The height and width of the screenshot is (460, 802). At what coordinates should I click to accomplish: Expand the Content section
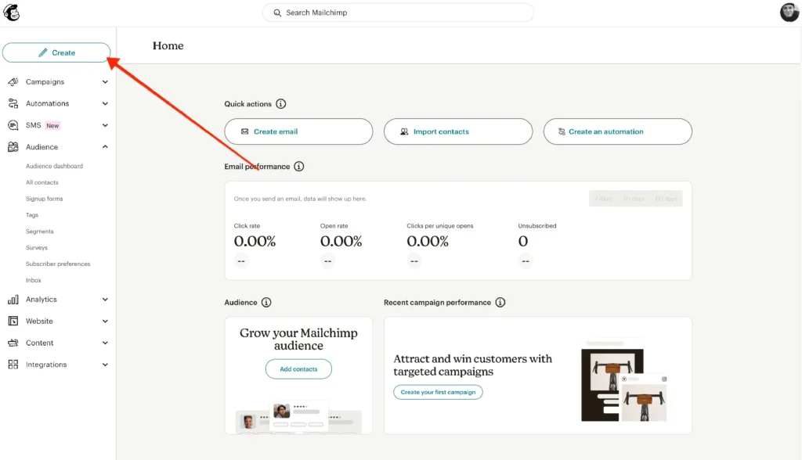pos(105,343)
